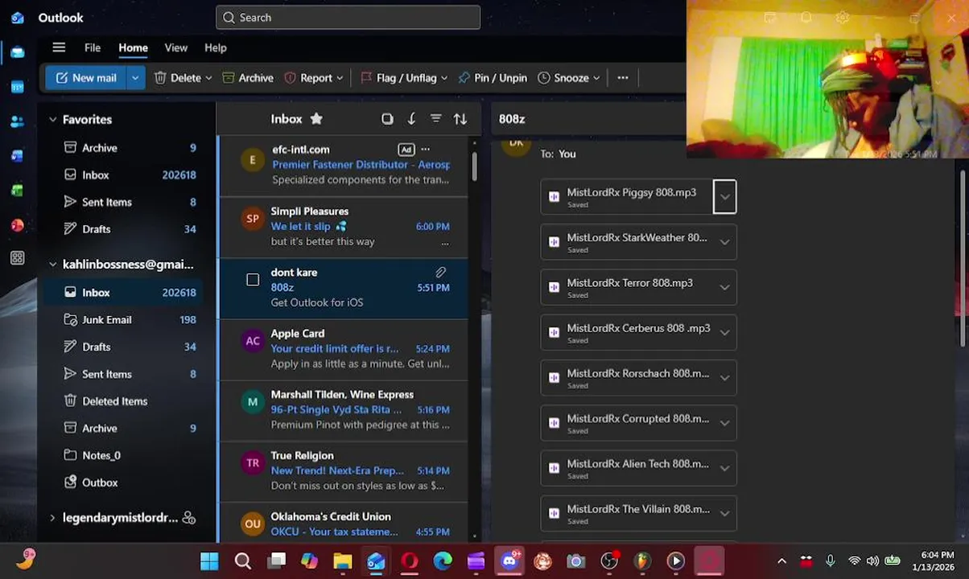The height and width of the screenshot is (579, 969).
Task: Open the More apps grid icon
Action: (17, 258)
